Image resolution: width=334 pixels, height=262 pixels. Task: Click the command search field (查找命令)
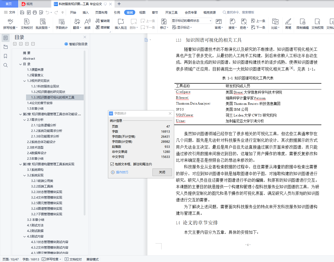tap(238, 12)
